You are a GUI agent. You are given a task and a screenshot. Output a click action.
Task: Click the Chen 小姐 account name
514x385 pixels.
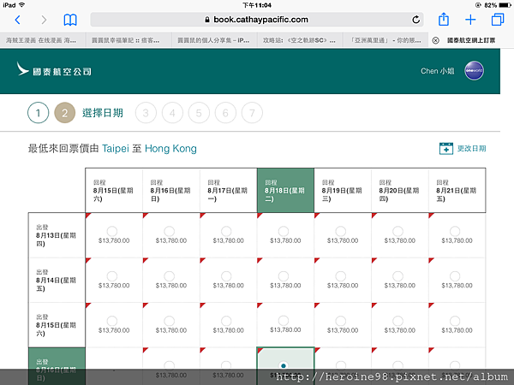[437, 71]
